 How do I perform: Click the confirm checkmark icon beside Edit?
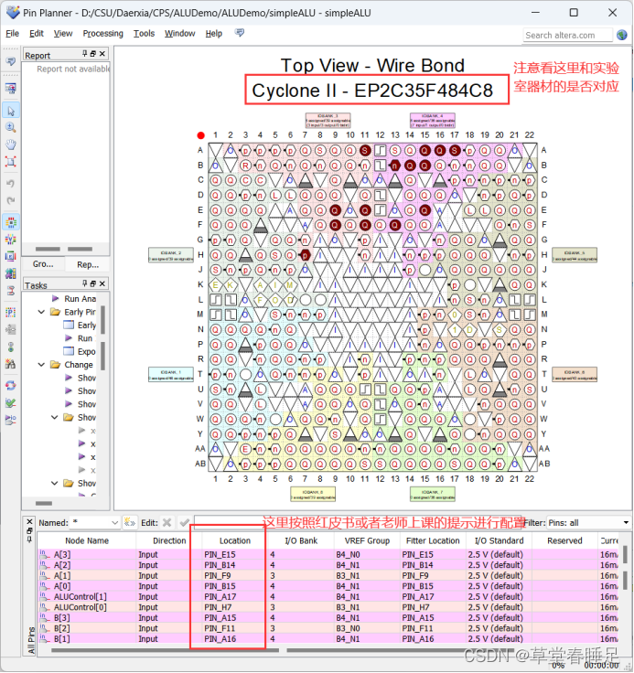coord(185,522)
